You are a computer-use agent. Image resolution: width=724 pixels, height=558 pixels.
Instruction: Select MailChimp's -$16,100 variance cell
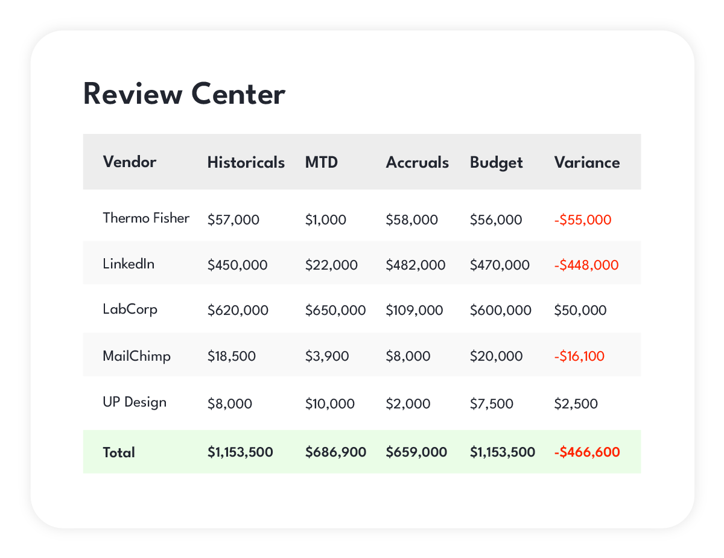click(x=579, y=357)
